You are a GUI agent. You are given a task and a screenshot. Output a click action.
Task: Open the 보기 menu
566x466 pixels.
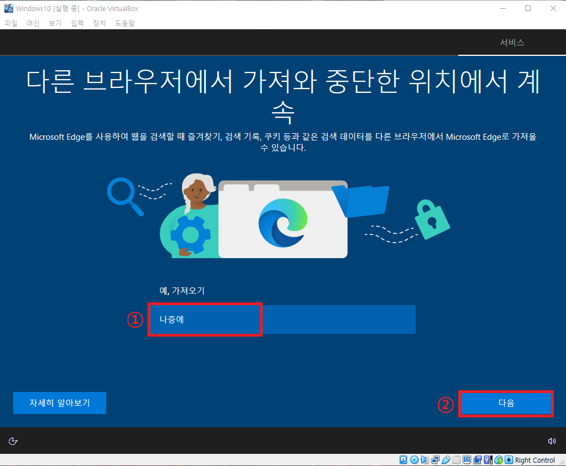point(55,23)
